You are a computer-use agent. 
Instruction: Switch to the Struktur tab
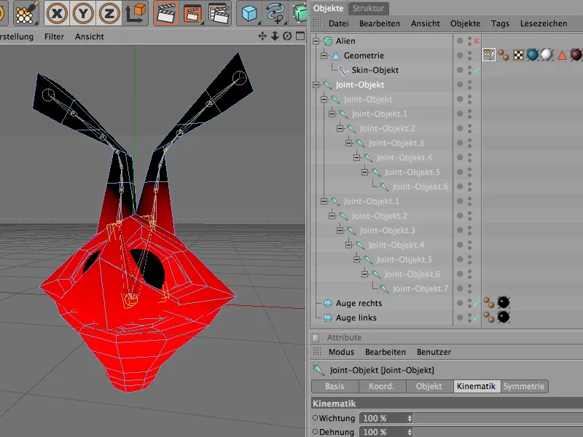[368, 8]
